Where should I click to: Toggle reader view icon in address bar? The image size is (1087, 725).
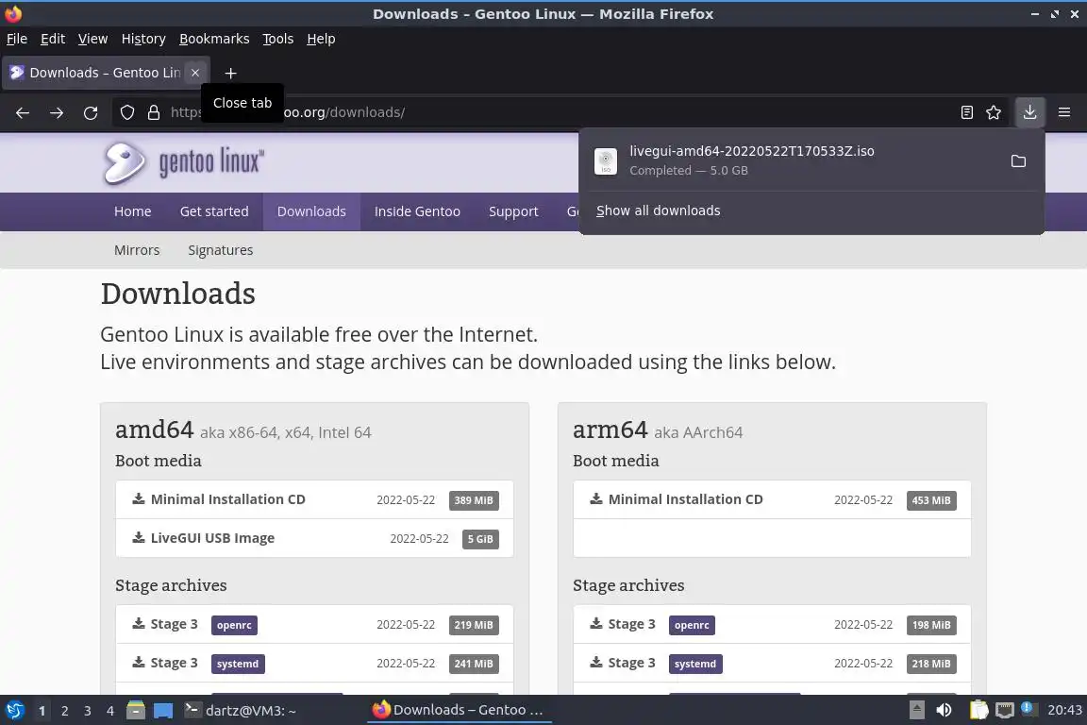click(967, 112)
